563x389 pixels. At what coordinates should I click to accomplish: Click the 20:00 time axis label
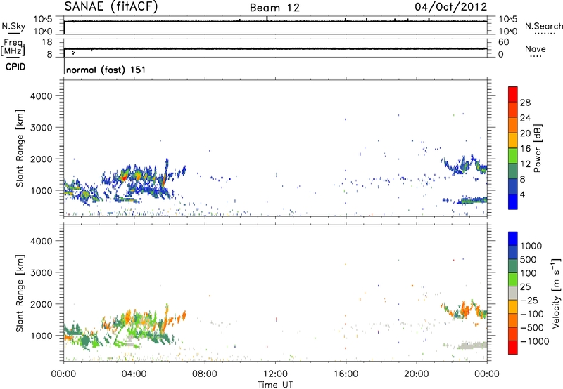(416, 374)
